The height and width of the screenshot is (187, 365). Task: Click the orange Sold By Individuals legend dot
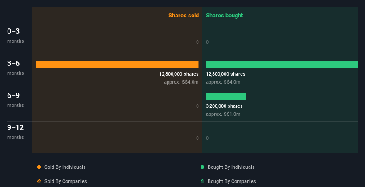pos(39,167)
